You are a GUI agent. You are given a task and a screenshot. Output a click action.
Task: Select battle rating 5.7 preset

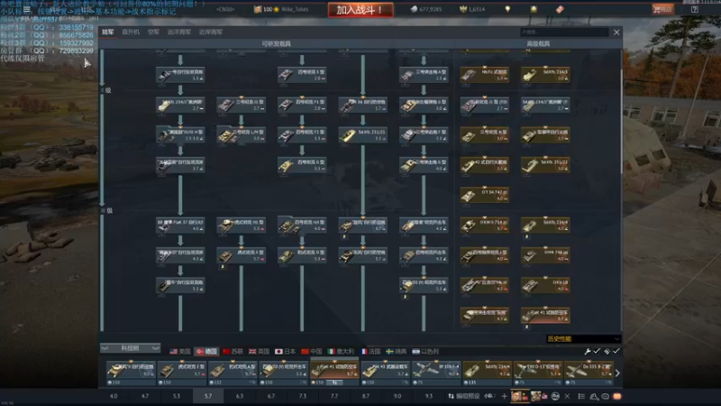pyautogui.click(x=208, y=396)
